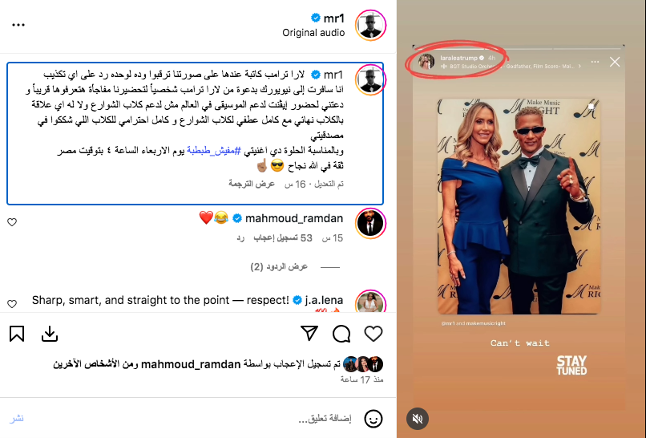Click the download arrow icon
Viewport: 646px width, 438px height.
point(50,334)
